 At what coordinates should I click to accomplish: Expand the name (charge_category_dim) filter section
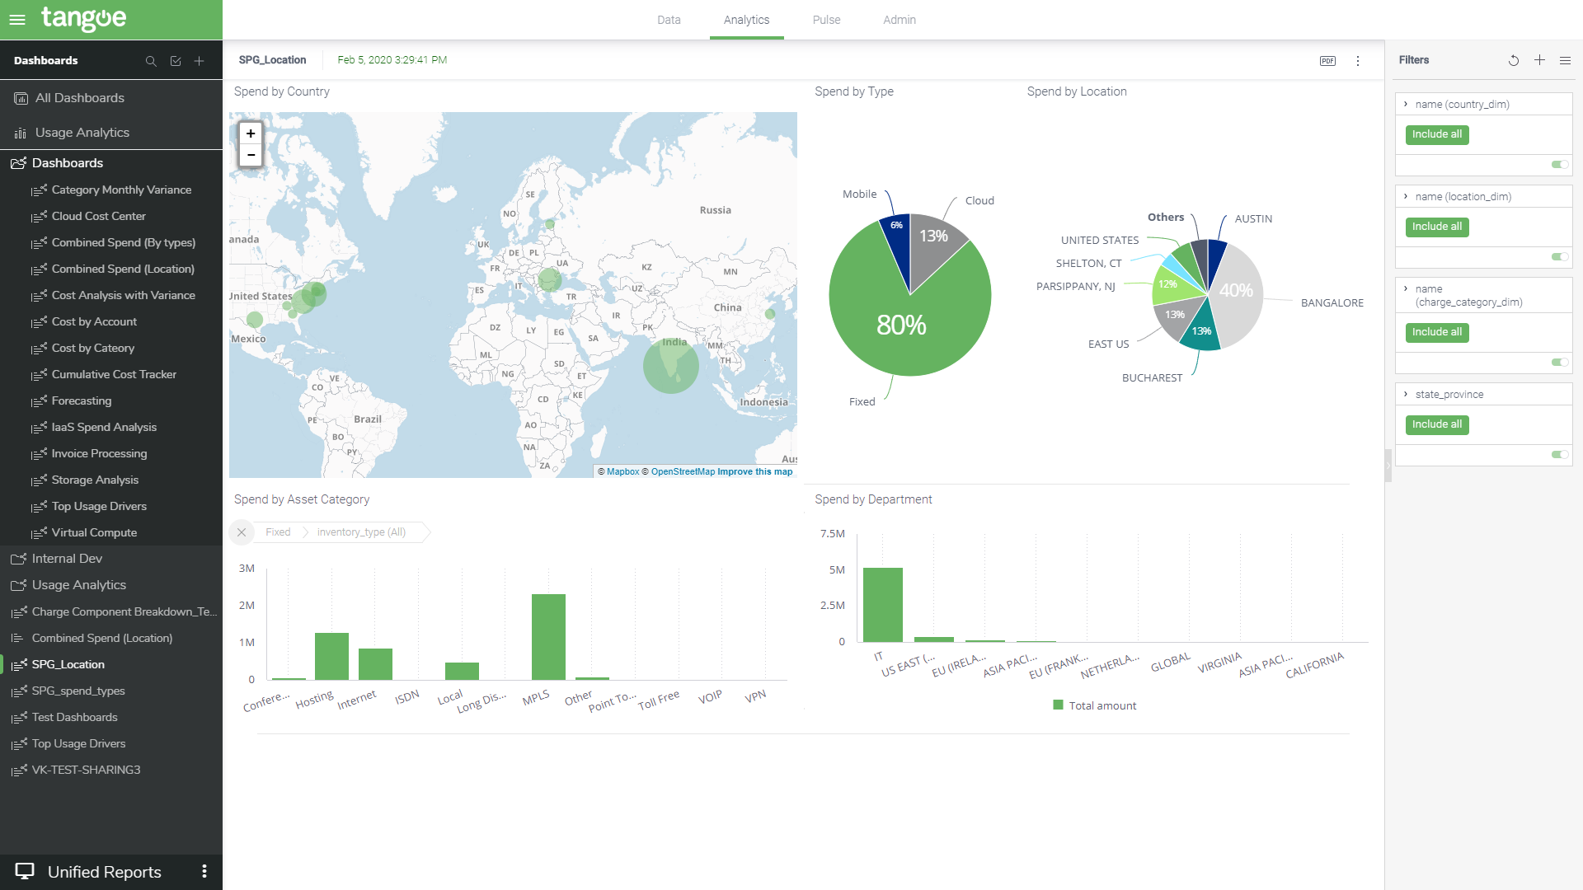[x=1406, y=288]
